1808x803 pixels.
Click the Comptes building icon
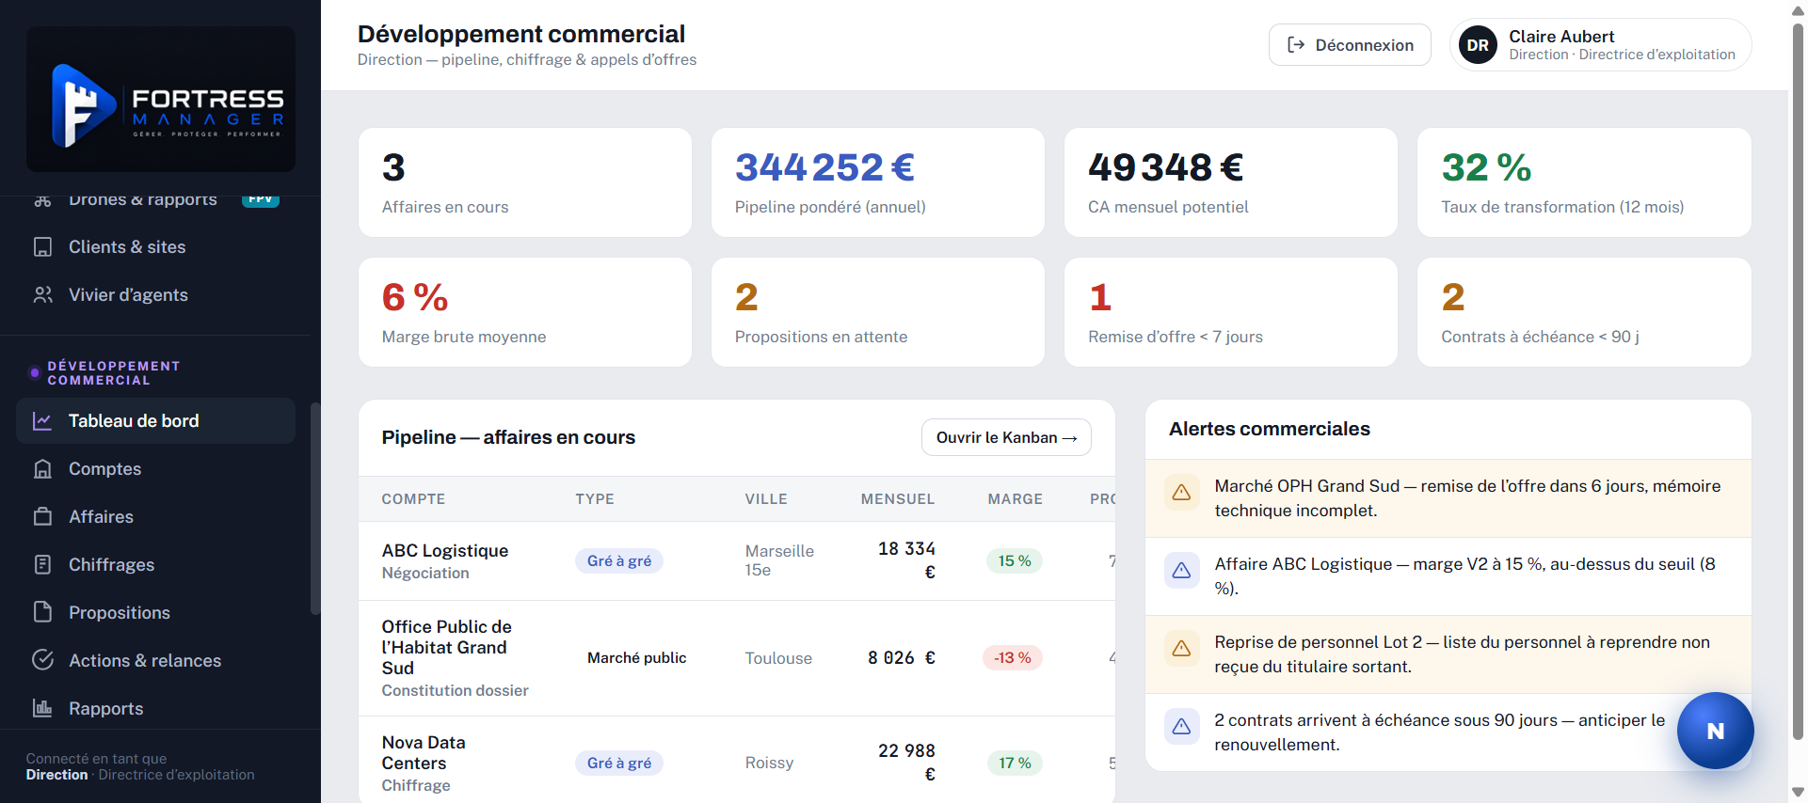pyautogui.click(x=42, y=469)
